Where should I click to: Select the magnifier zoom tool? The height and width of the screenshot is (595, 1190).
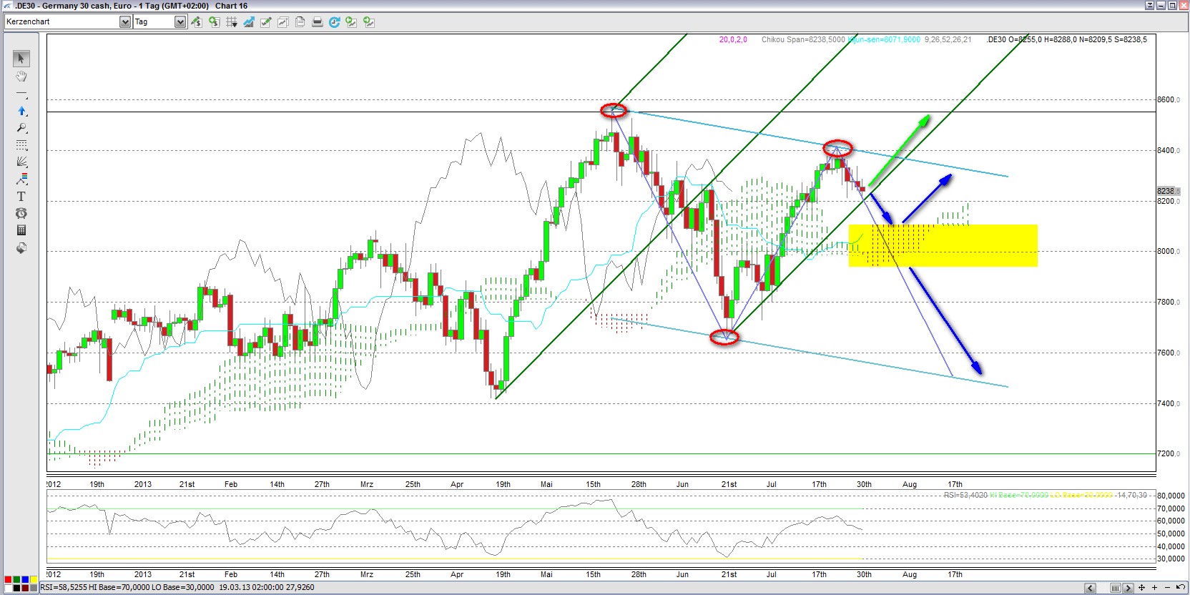tap(21, 128)
